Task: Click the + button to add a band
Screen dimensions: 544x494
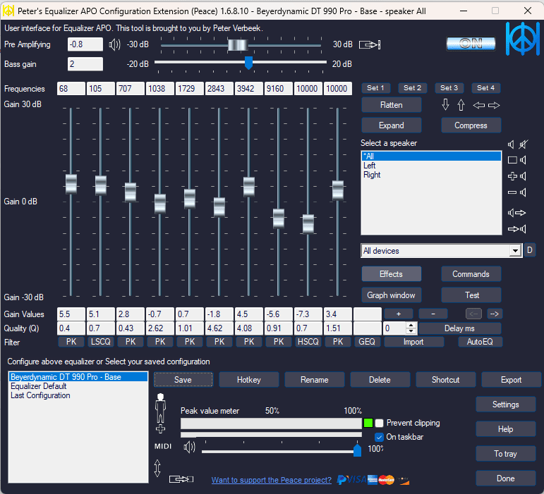Action: (x=399, y=314)
